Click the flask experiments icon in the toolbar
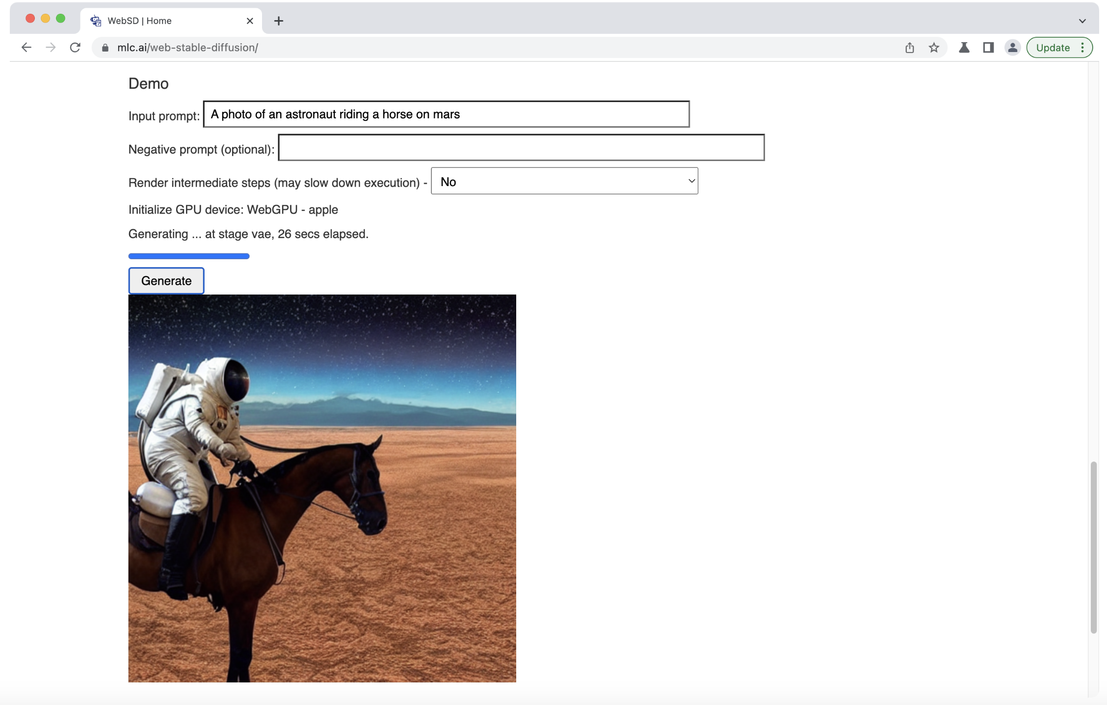 [x=963, y=47]
